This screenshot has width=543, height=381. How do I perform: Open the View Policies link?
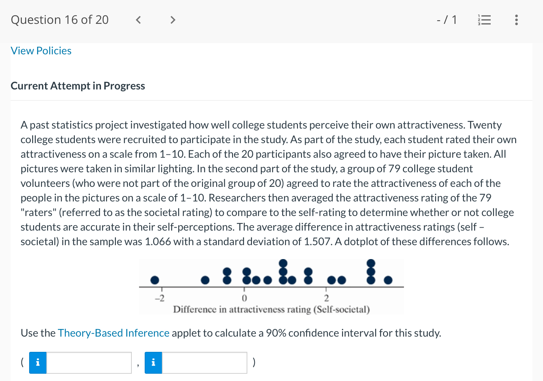coord(41,51)
